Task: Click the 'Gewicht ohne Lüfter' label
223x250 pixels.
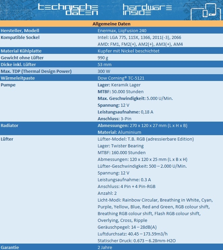Action: point(22,58)
